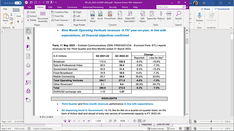Open the 103% zoom level dropdown

128,121
